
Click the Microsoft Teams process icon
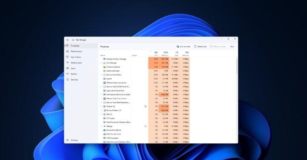[x=104, y=110]
